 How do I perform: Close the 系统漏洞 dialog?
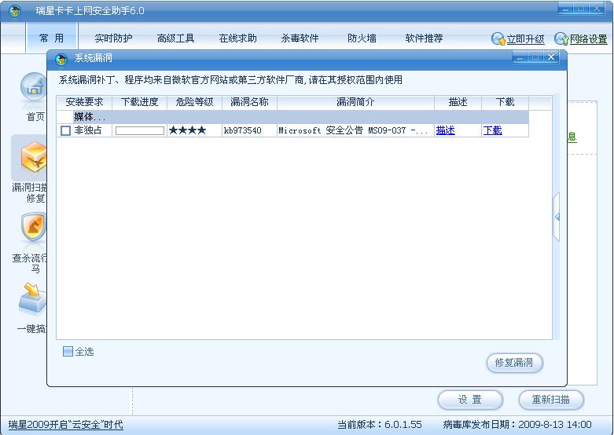click(x=551, y=57)
